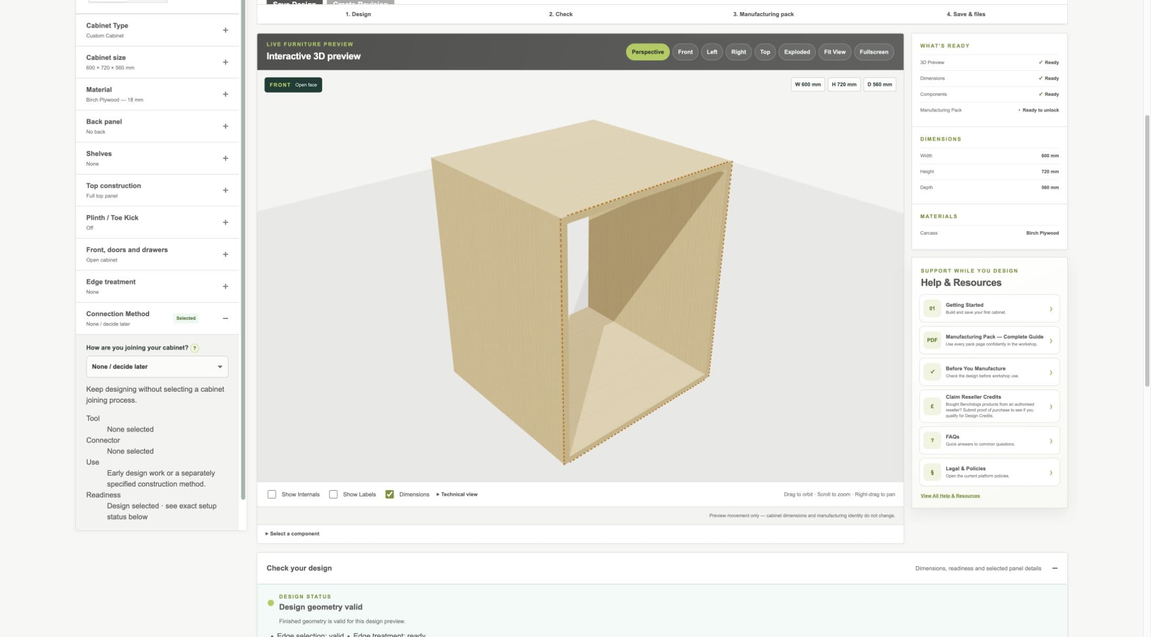Switch preview to Exploded view
Image resolution: width=1151 pixels, height=637 pixels.
click(x=797, y=52)
